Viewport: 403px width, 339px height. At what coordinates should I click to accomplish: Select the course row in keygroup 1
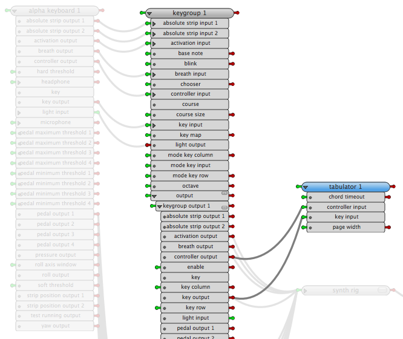click(189, 105)
